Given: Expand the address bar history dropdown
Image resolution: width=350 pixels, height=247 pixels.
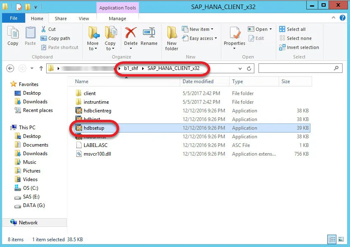Looking at the screenshot, I should [x=240, y=68].
